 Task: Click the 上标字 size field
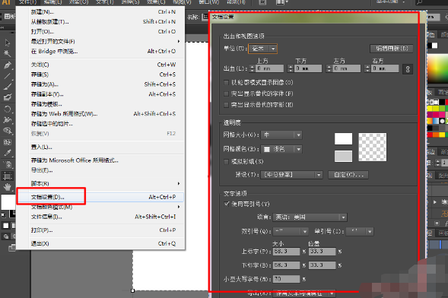tap(286, 252)
